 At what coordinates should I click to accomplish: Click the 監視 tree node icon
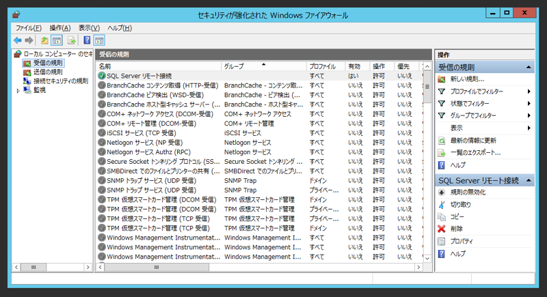[x=27, y=90]
